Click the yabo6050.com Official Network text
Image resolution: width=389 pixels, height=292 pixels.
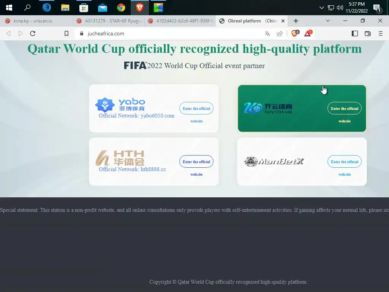[136, 116]
